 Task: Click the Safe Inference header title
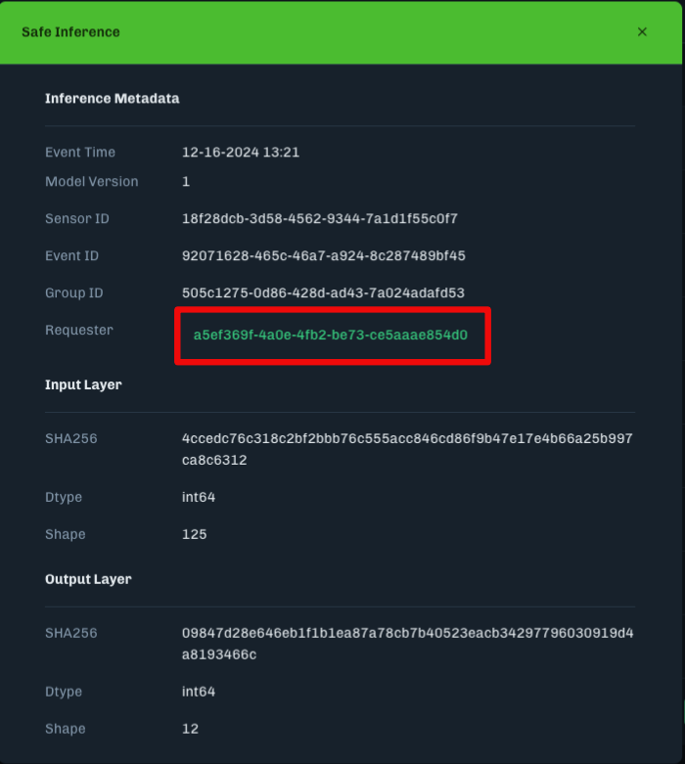[70, 32]
